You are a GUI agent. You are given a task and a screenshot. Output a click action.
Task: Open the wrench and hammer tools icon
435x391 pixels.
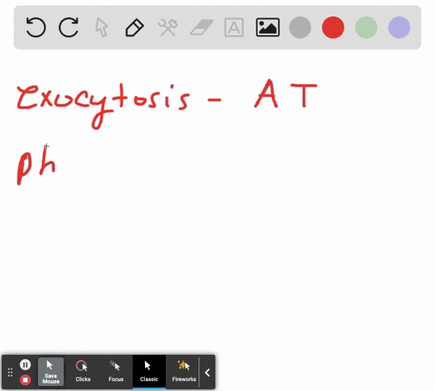168,27
